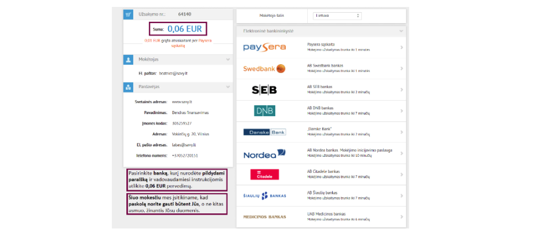This screenshot has height=236, width=539.
Task: Choose the Danske Bank logo
Action: (264, 132)
